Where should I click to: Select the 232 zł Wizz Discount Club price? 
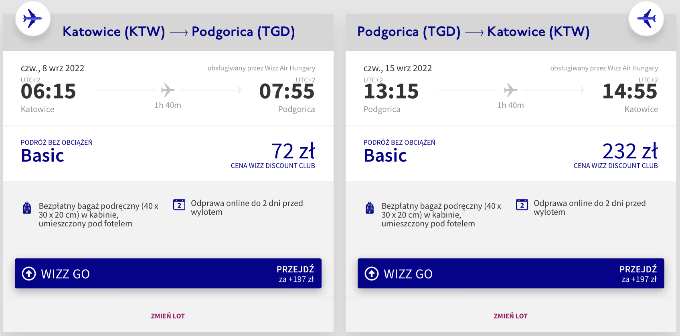(x=629, y=152)
